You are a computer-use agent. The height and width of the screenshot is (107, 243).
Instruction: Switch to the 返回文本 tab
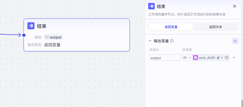[215, 27]
